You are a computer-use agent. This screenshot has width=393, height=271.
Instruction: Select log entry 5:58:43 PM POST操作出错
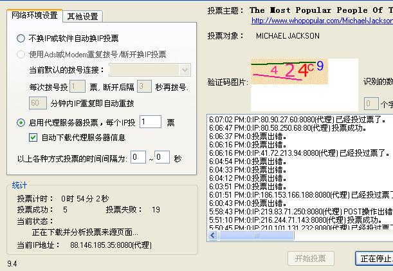click(301, 212)
